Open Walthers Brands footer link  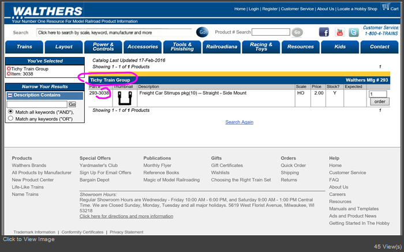coord(29,166)
